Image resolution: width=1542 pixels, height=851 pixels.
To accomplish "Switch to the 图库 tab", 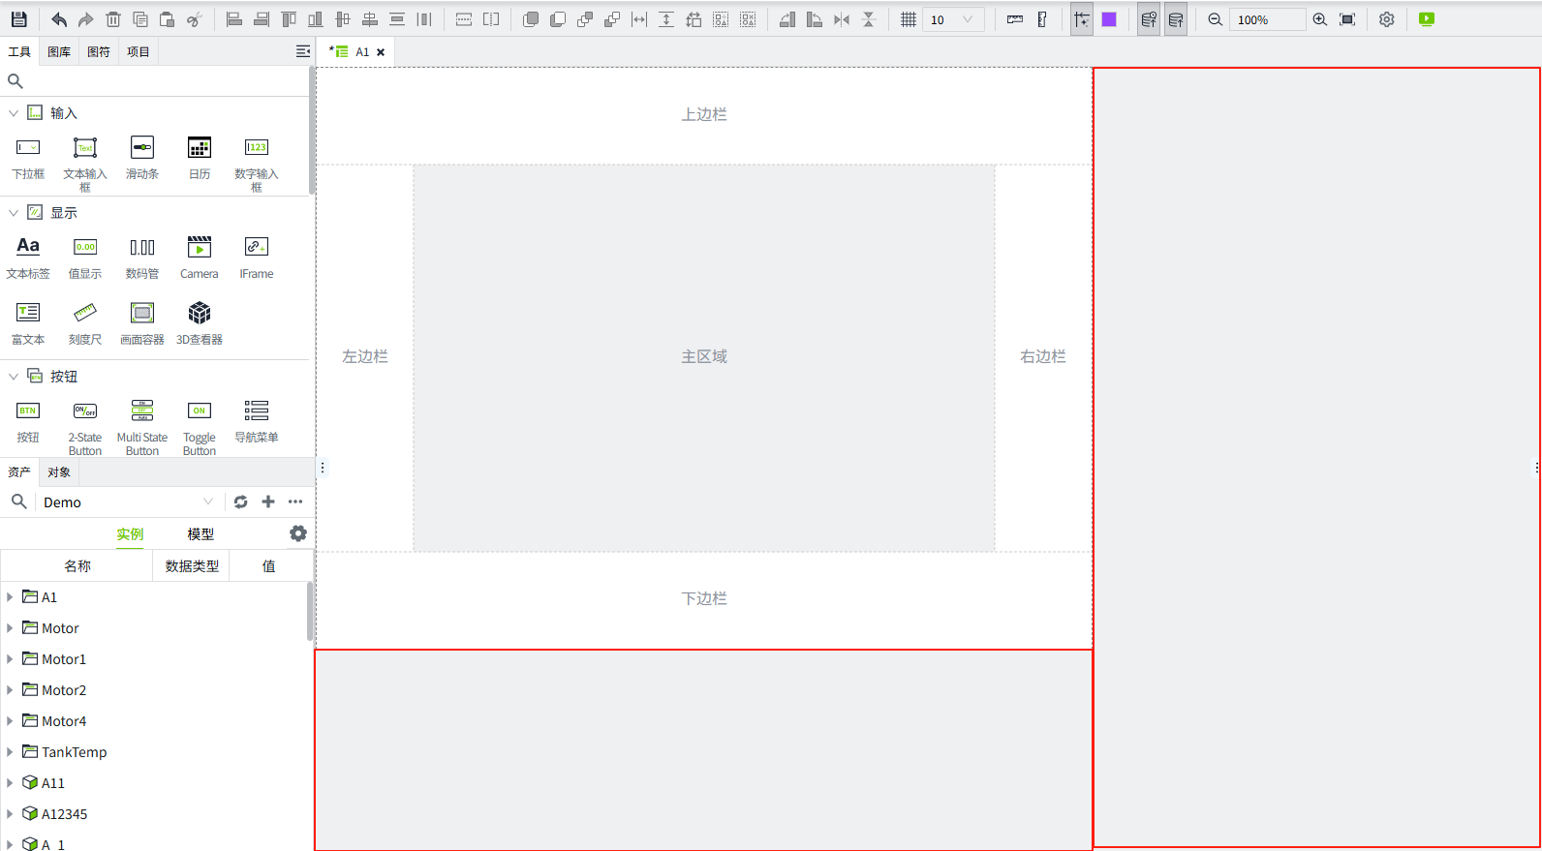I will pyautogui.click(x=59, y=52).
